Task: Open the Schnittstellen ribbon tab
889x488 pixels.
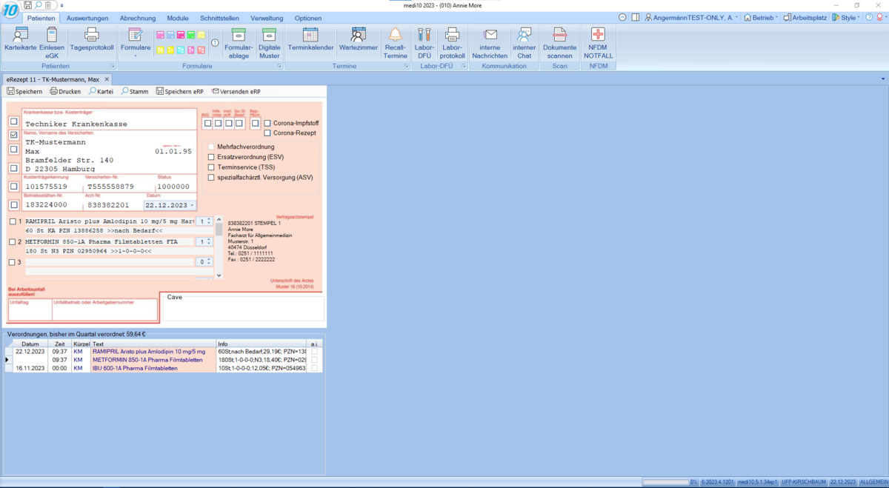Action: pos(222,18)
